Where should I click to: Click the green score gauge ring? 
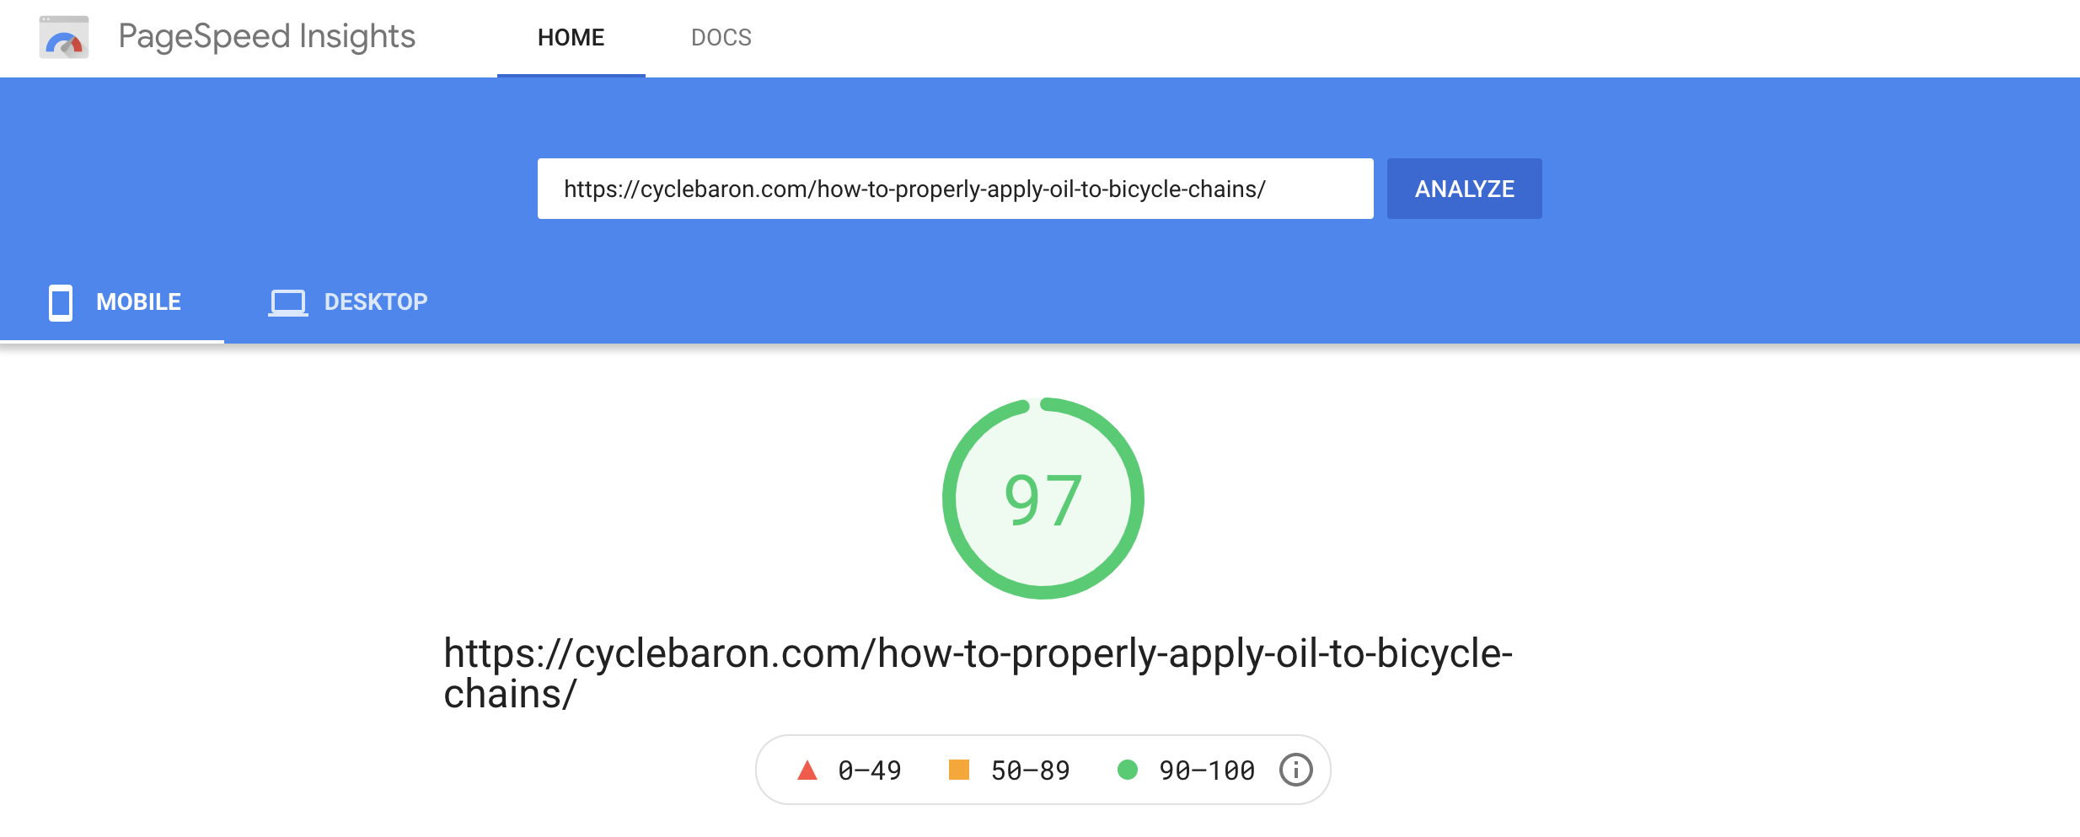pyautogui.click(x=948, y=498)
